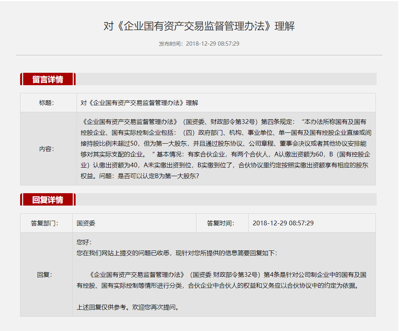Click the 标题: label cell
Image resolution: width=401 pixels, height=331 pixels.
click(x=49, y=103)
